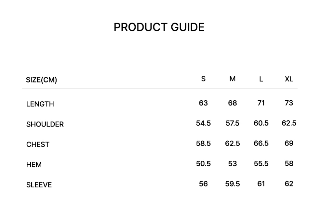The height and width of the screenshot is (203, 328).
Task: Click the SHOULDER value 57.5 for size M
Action: [233, 123]
